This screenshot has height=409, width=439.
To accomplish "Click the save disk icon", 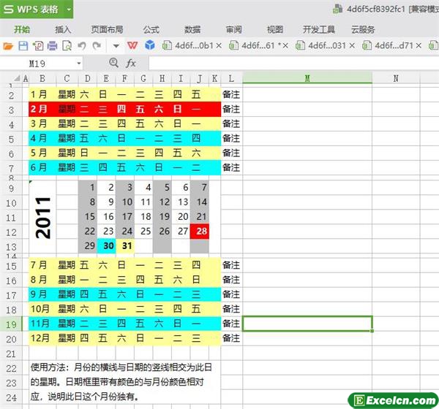I will 23,46.
